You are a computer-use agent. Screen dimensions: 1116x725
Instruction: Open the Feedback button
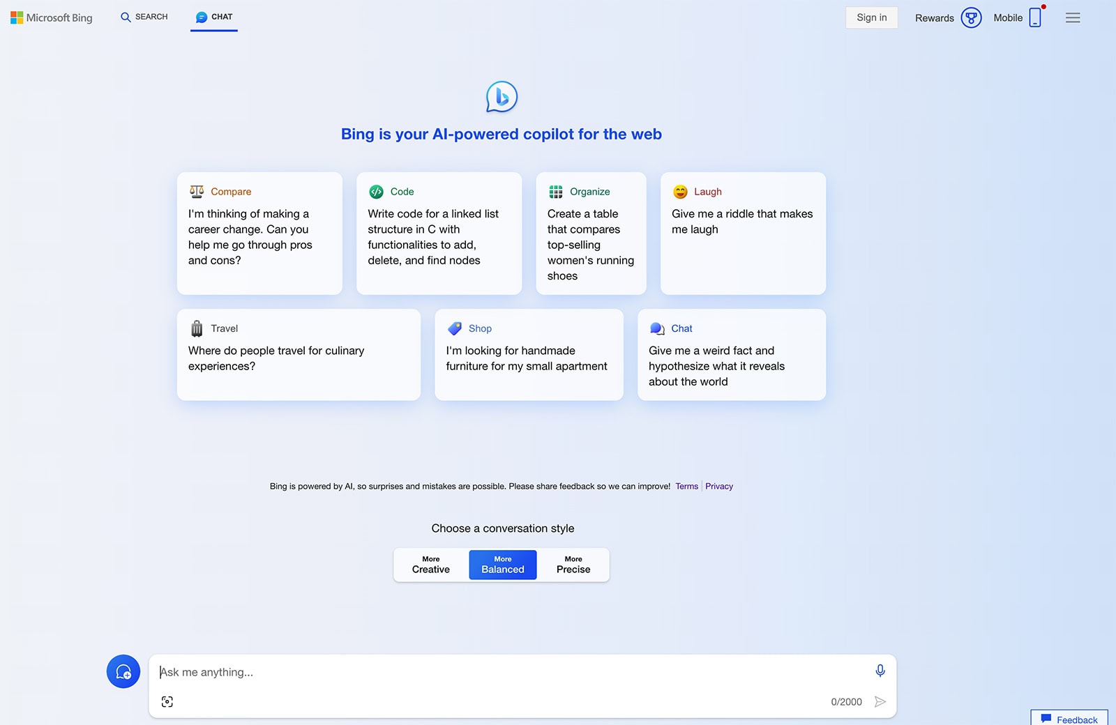(1069, 718)
